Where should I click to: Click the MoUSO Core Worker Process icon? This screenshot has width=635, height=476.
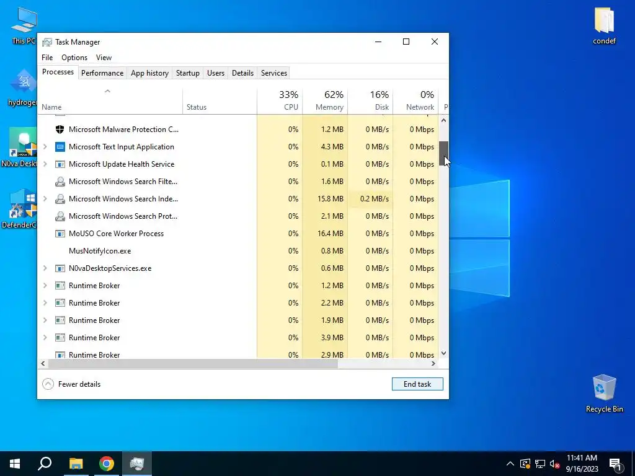point(60,234)
